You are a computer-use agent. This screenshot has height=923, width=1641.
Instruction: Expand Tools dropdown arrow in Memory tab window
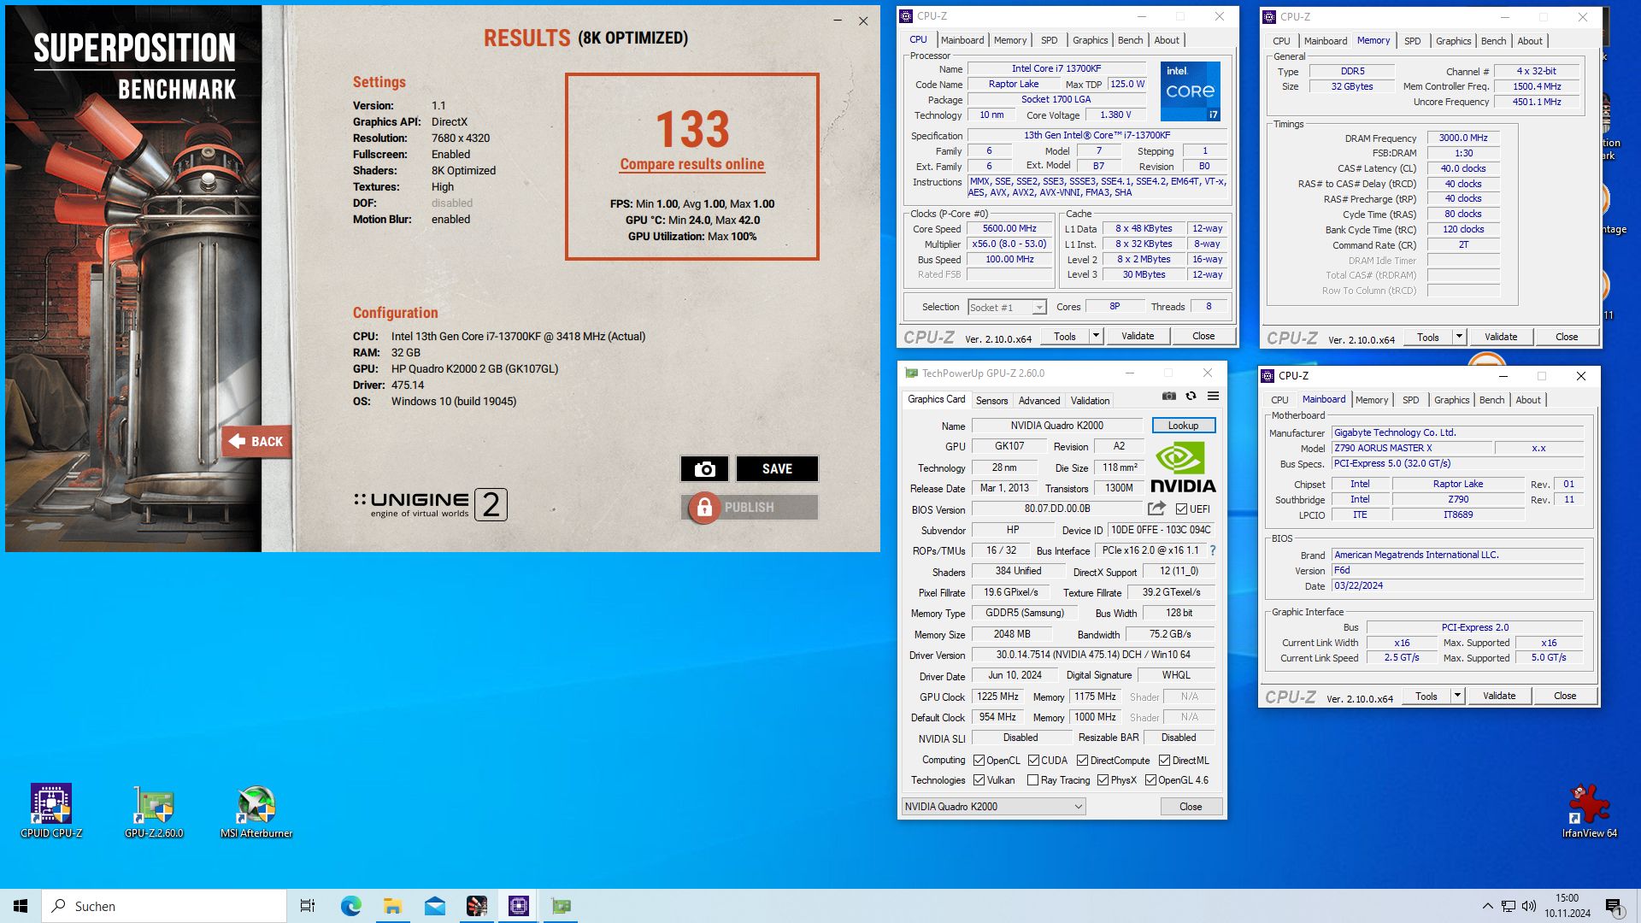coord(1459,337)
